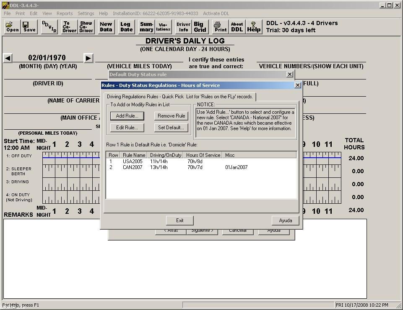View the Summary toolbar icon
Viewport: 403px width, 310px height.
[x=146, y=27]
